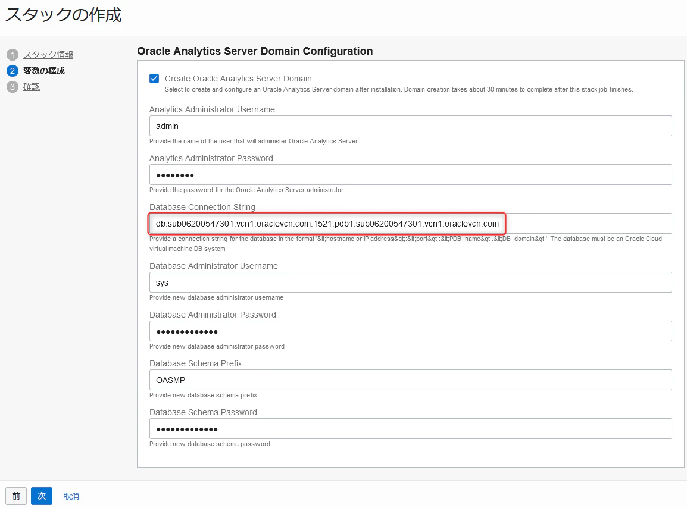Screen dimensions: 687x508
Task: Select step 3 circle icon
Action: pos(13,87)
